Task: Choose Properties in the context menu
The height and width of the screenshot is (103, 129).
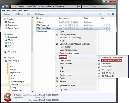Action: point(64,90)
